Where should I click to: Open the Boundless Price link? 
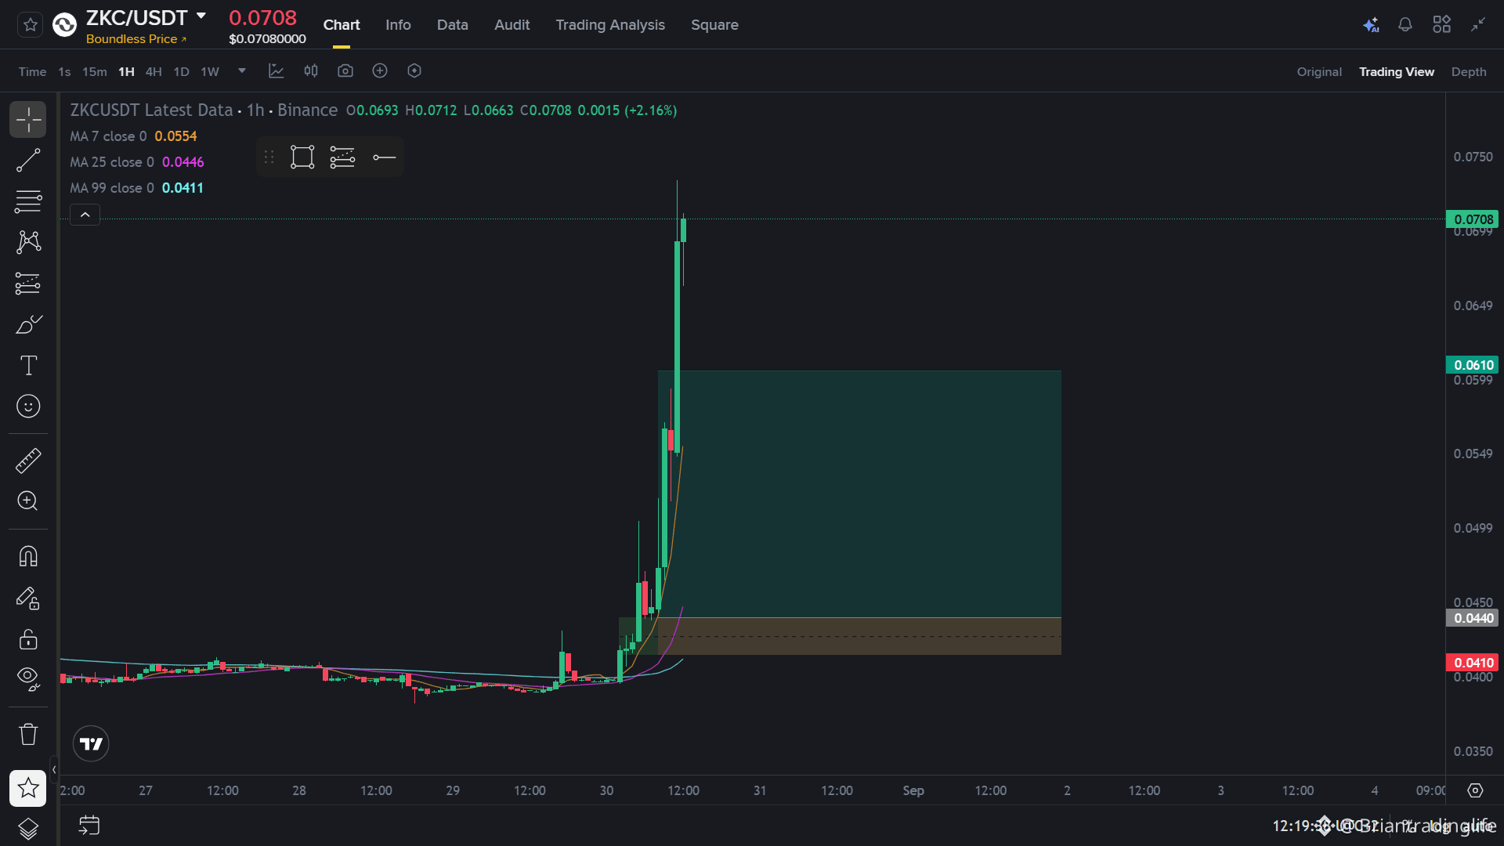tap(136, 39)
